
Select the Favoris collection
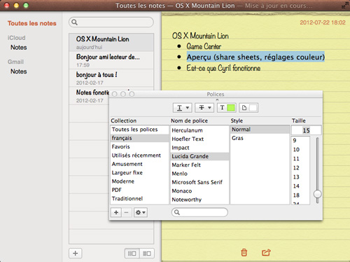[139, 146]
